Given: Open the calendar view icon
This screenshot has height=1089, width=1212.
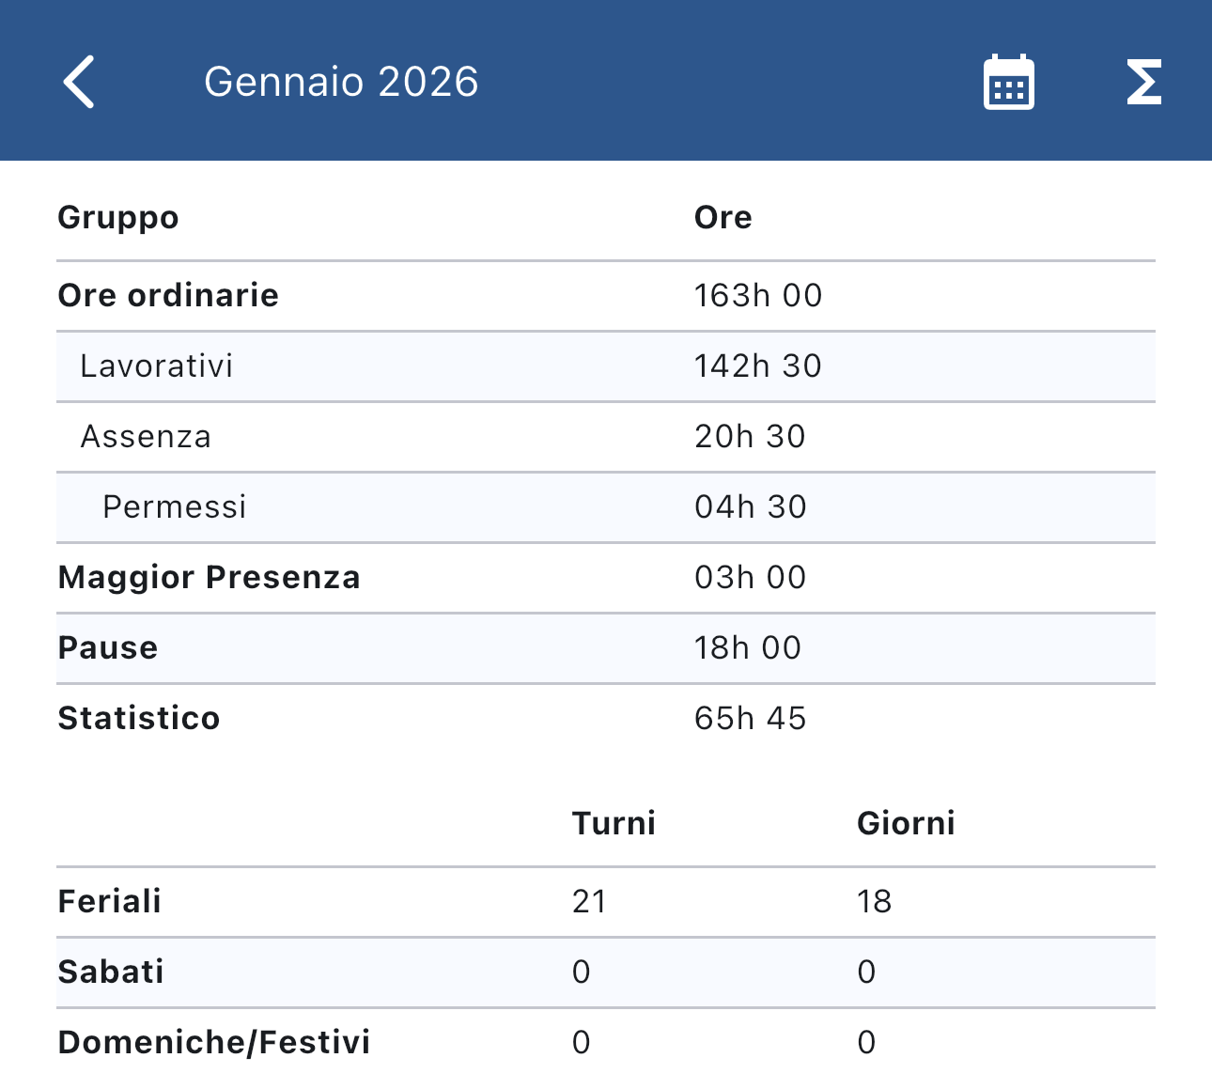Looking at the screenshot, I should (1008, 83).
